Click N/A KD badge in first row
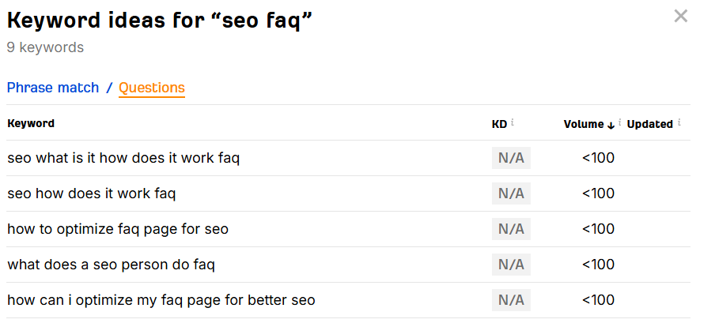Viewport: 715px width, 323px height. pyautogui.click(x=511, y=158)
